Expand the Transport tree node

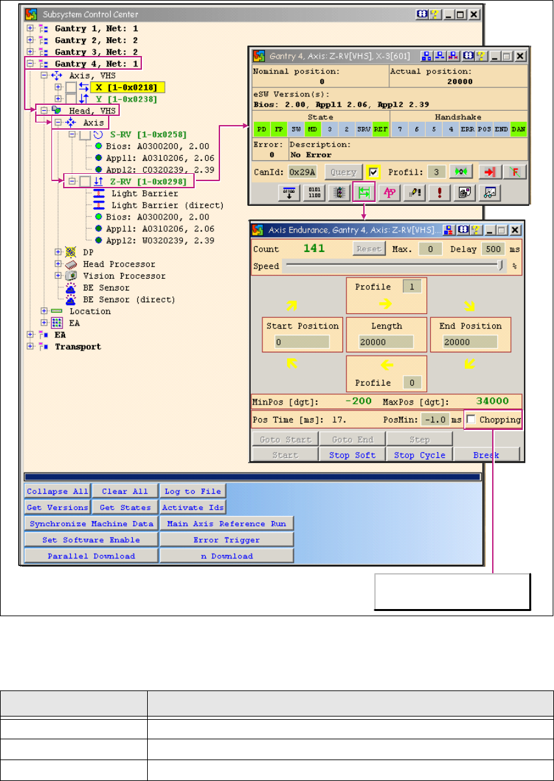coord(30,347)
